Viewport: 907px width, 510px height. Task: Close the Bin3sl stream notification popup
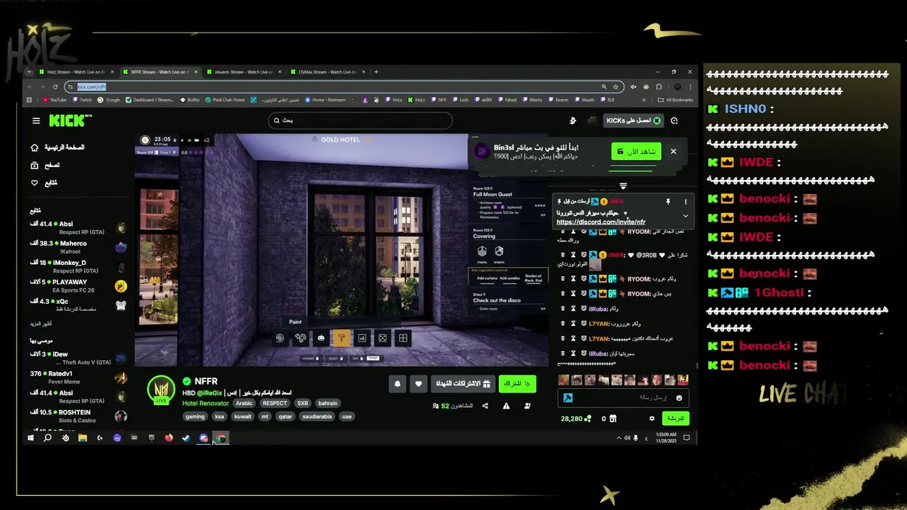point(673,151)
